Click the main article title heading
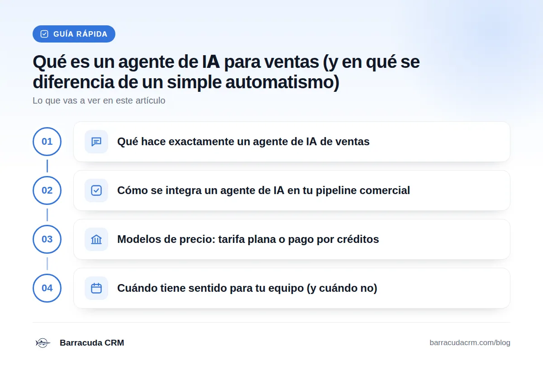543x375 pixels. click(x=226, y=72)
